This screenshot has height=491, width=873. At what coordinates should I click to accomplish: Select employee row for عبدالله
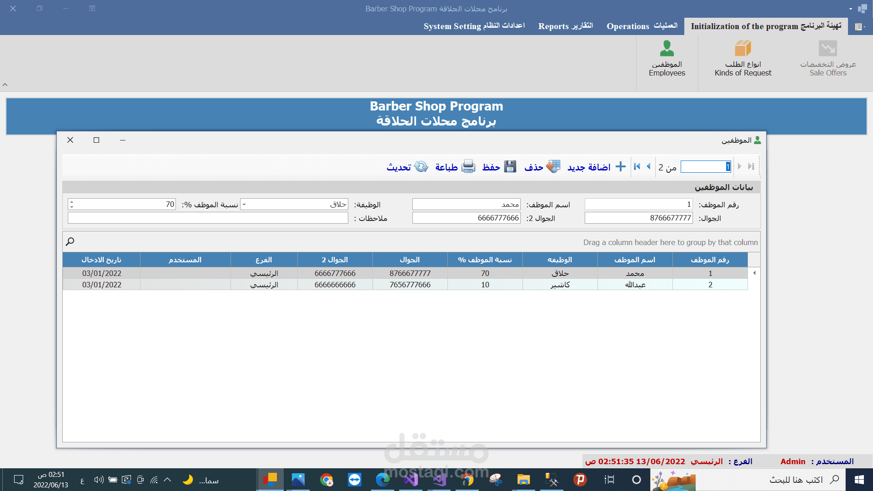[635, 285]
